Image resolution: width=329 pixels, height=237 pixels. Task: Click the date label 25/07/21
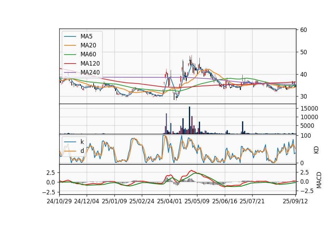pos(252,201)
